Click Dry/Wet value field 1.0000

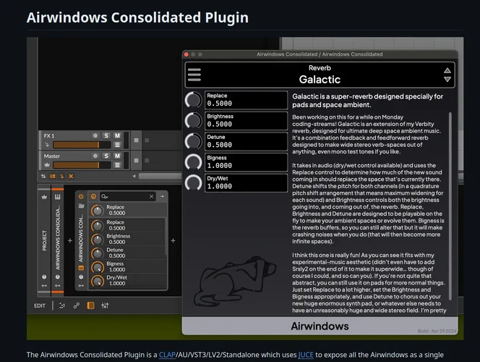tap(246, 182)
